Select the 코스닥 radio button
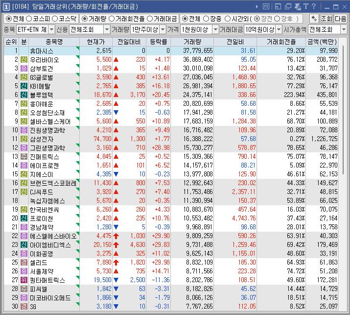Image resolution: width=350 pixels, height=315 pixels. pyautogui.click(x=55, y=19)
